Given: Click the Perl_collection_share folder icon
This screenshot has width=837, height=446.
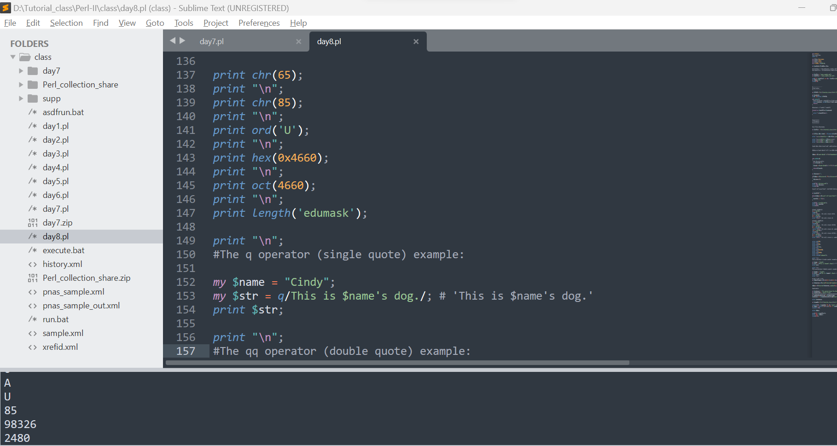Looking at the screenshot, I should [x=33, y=85].
